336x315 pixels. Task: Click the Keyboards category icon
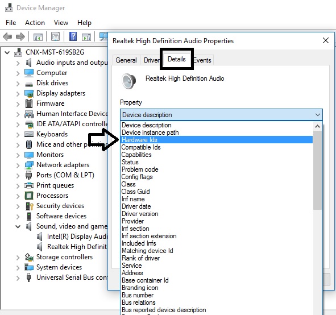click(29, 134)
